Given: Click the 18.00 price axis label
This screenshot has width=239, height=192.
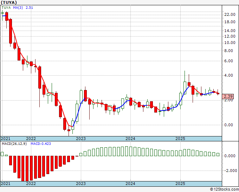Looking at the screenshot, I should tap(230, 22).
